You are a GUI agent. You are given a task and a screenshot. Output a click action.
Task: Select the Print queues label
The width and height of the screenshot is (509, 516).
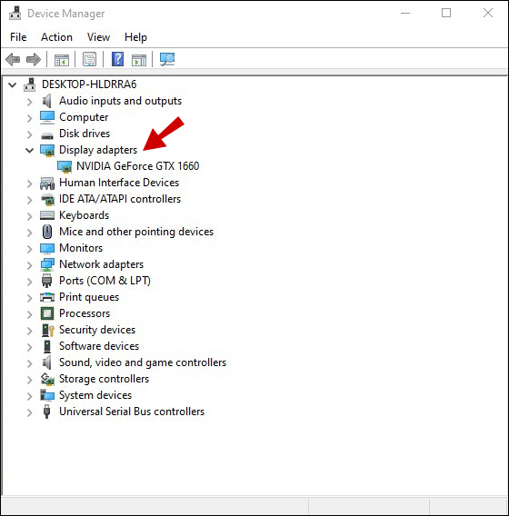click(x=89, y=297)
